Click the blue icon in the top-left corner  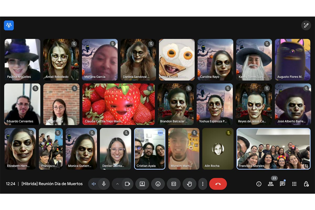point(9,25)
